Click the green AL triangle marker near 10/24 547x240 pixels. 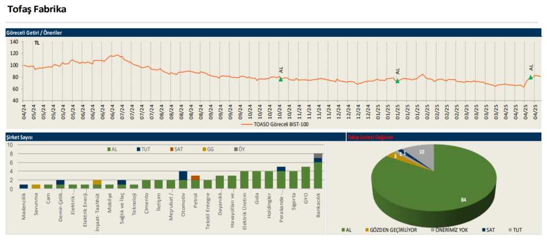pos(280,79)
